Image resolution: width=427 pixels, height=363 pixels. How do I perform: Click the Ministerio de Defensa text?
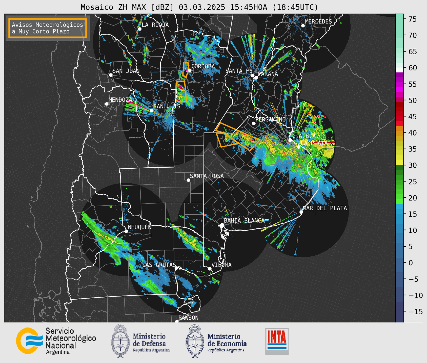pos(152,343)
